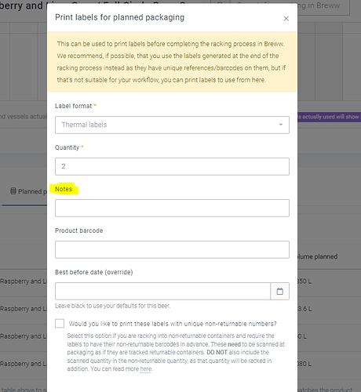Image resolution: width=361 pixels, height=392 pixels.
Task: Open the Thermal labels combo box
Action: click(172, 125)
